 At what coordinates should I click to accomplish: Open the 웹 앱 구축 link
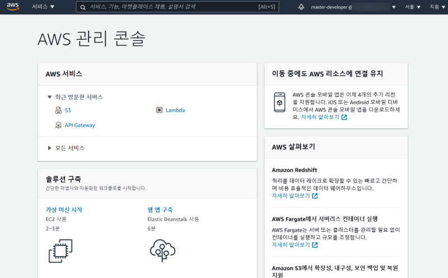pyautogui.click(x=161, y=210)
